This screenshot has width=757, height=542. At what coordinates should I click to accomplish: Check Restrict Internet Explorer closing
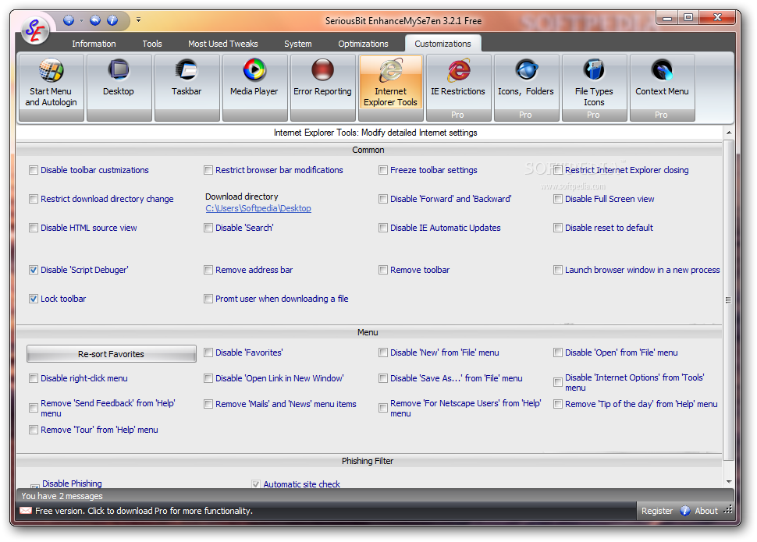click(x=558, y=170)
